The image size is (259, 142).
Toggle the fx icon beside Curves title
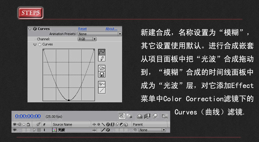tap(35, 29)
